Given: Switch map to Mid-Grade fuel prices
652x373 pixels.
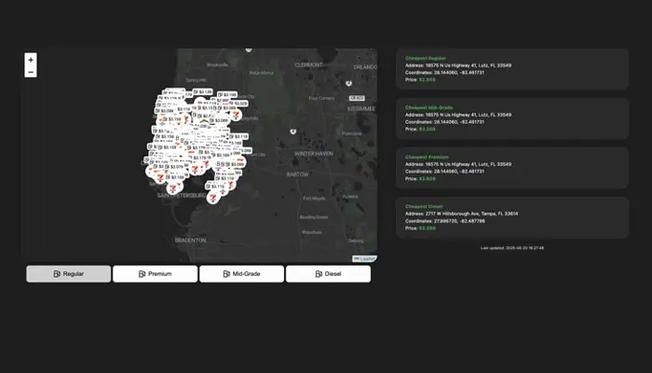Looking at the screenshot, I should (241, 274).
